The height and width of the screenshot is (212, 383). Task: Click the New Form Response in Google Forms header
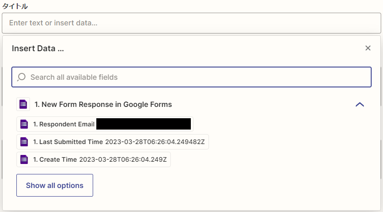(x=103, y=104)
